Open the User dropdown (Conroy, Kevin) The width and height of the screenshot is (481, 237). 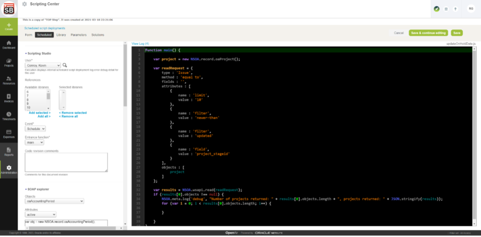click(x=43, y=65)
